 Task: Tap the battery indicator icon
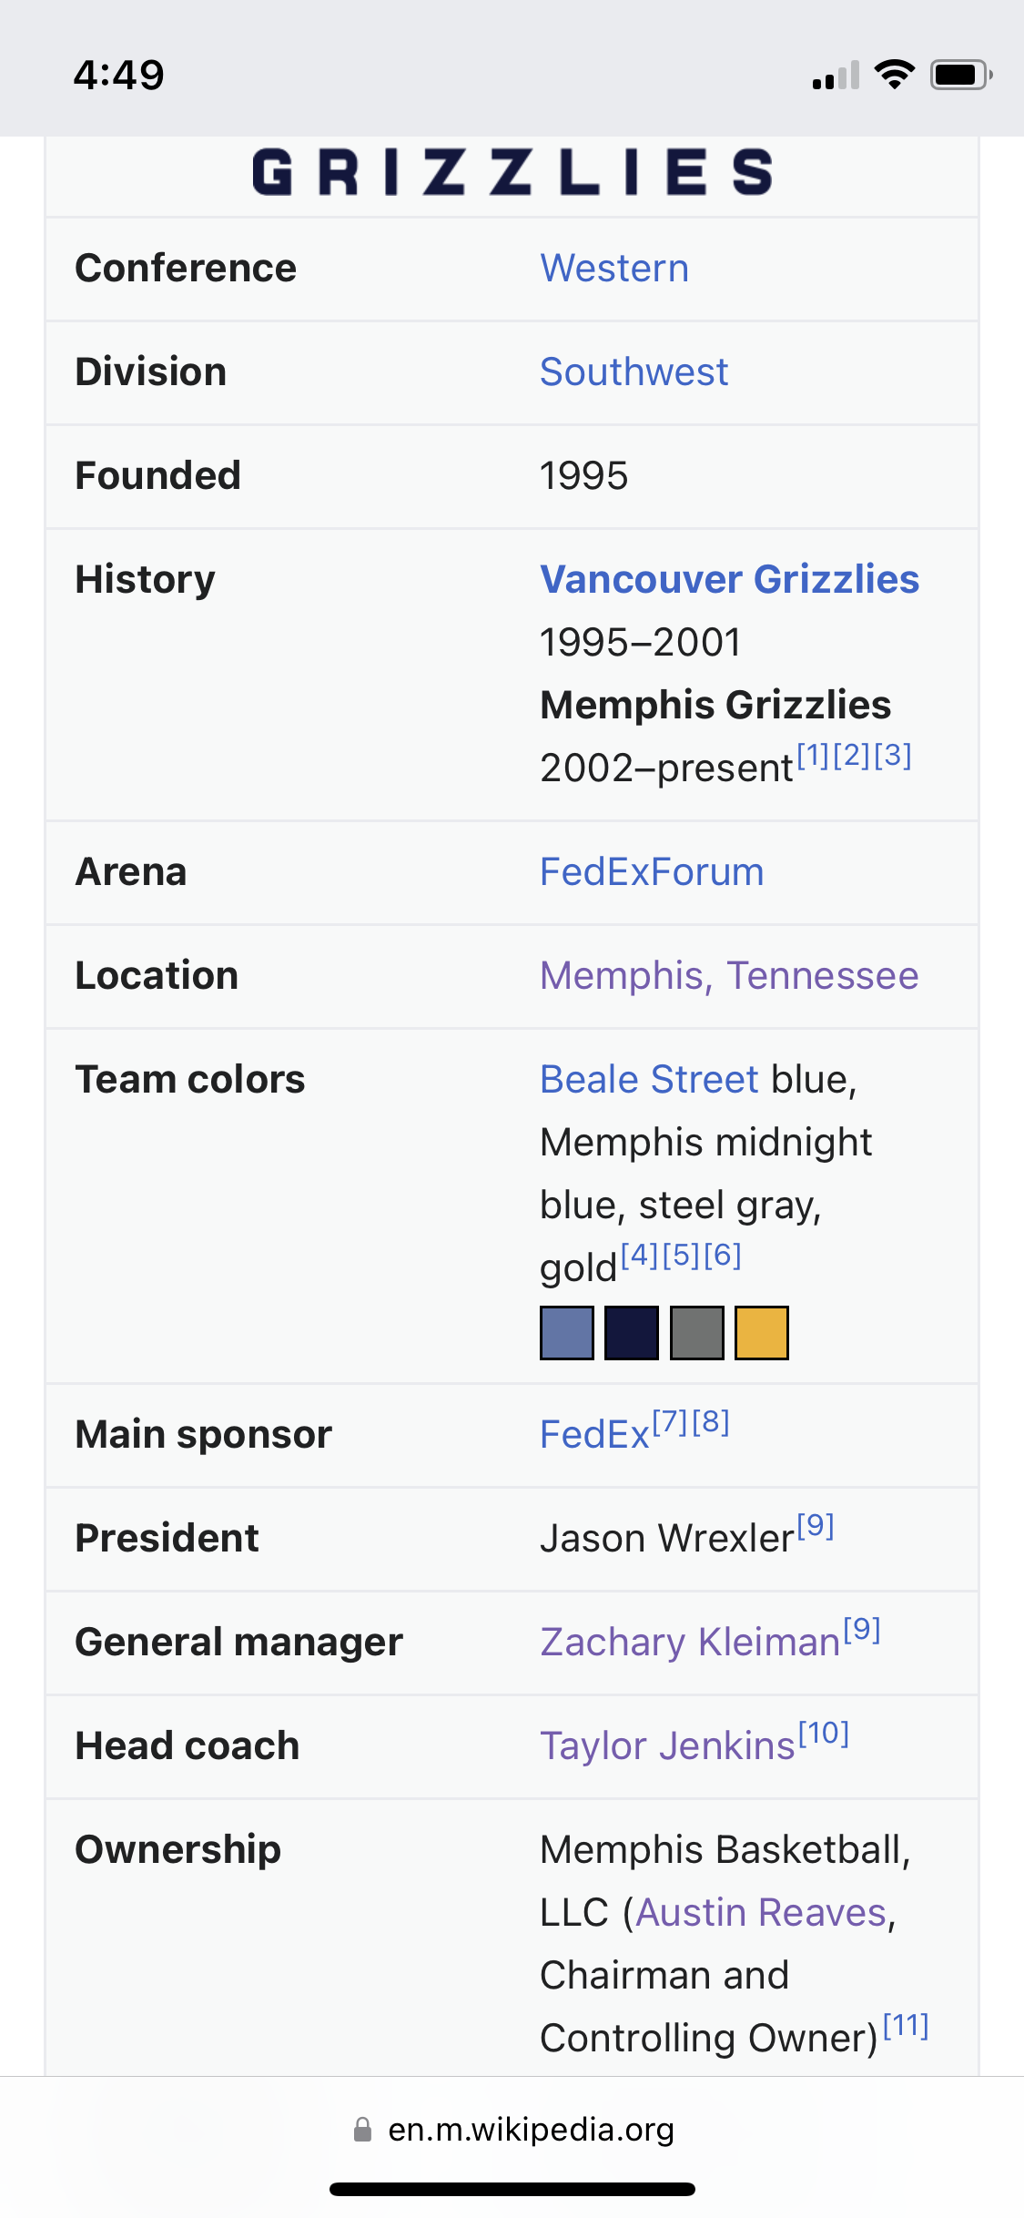pyautogui.click(x=960, y=75)
